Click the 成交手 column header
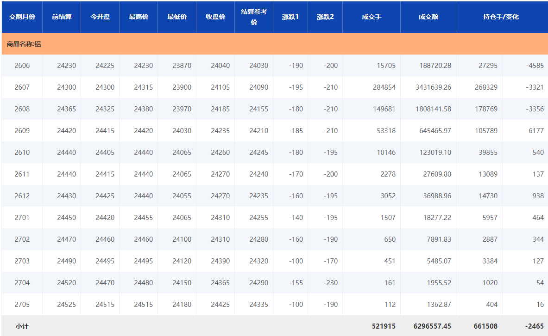This screenshot has width=548, height=336. 372,17
